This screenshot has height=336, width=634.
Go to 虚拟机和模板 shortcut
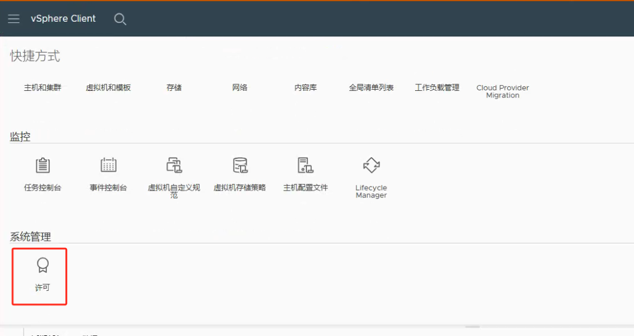pos(109,87)
